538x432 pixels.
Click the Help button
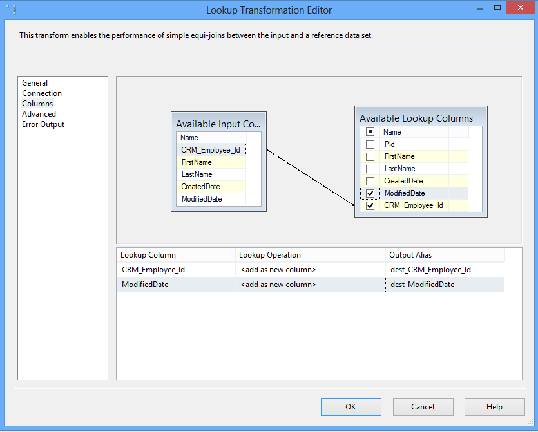click(494, 407)
